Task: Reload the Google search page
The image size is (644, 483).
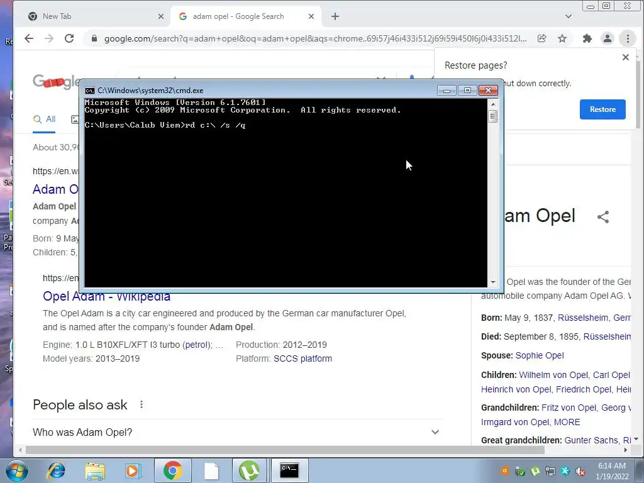Action: pos(69,38)
